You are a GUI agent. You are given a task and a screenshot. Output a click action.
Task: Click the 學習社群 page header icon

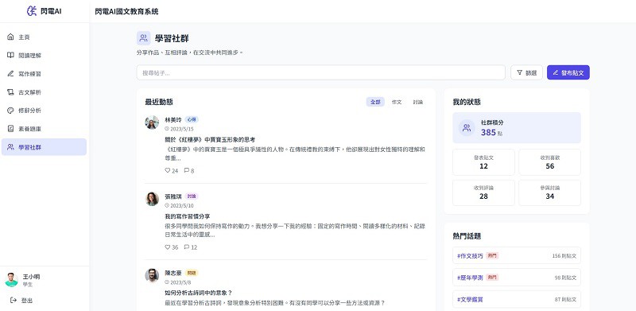tap(144, 38)
